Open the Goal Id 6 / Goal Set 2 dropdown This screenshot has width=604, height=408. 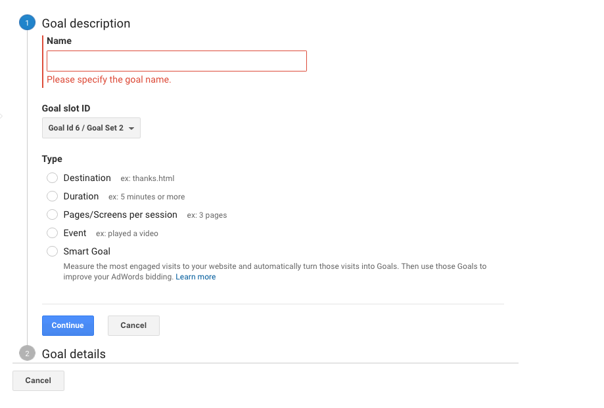(91, 127)
